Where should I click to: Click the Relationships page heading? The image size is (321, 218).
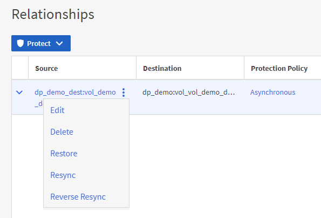[x=53, y=15]
